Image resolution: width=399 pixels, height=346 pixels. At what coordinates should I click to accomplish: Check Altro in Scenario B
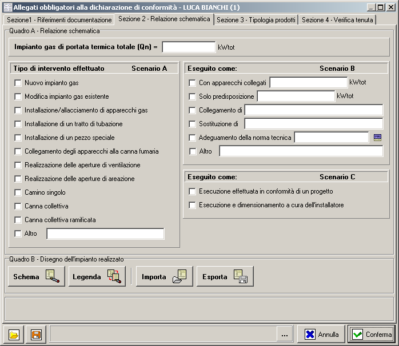pos(193,151)
